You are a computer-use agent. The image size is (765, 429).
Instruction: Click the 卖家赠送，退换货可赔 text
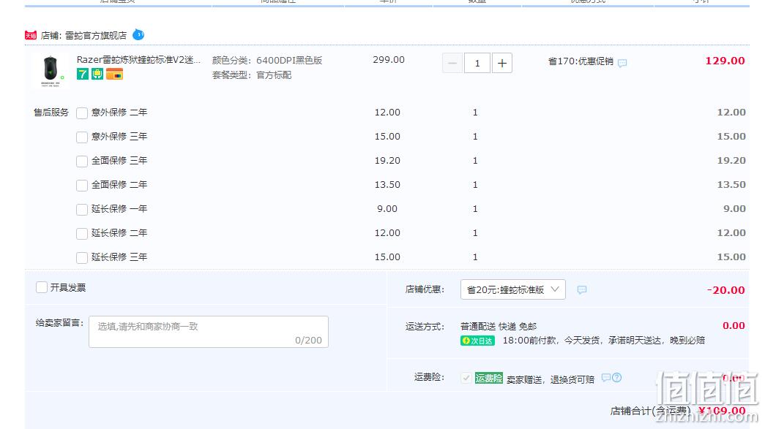(551, 379)
